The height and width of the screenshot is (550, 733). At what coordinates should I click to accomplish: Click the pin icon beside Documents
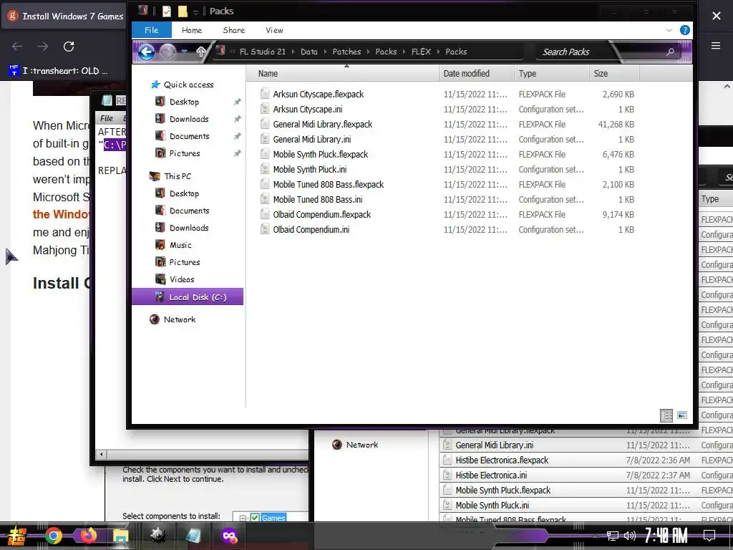[238, 136]
